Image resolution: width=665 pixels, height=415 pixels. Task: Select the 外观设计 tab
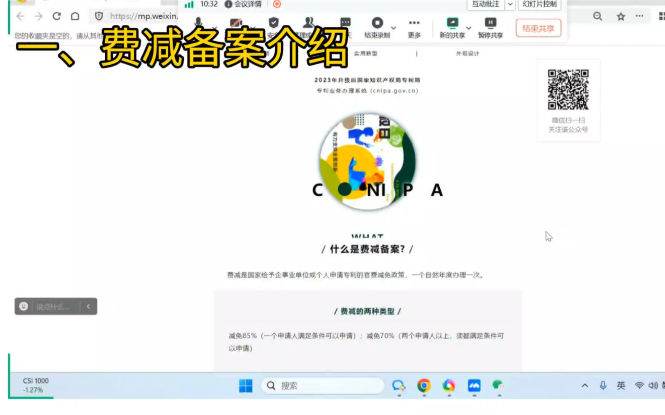point(467,54)
